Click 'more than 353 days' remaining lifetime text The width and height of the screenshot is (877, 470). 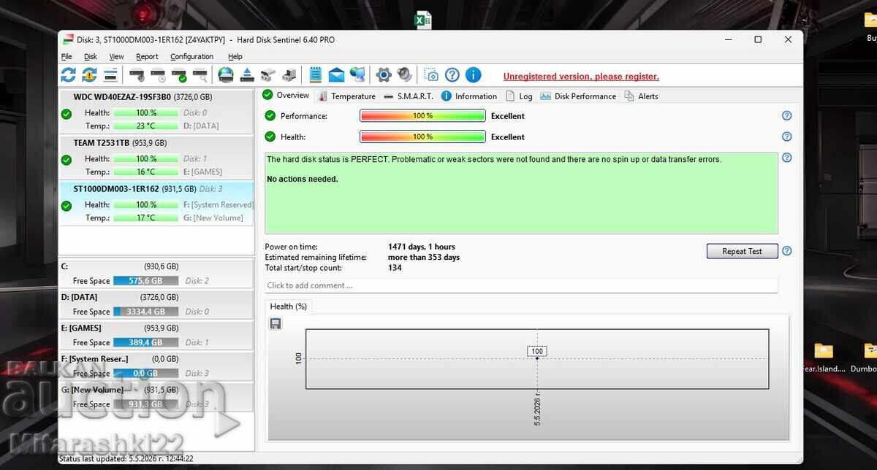click(x=424, y=257)
